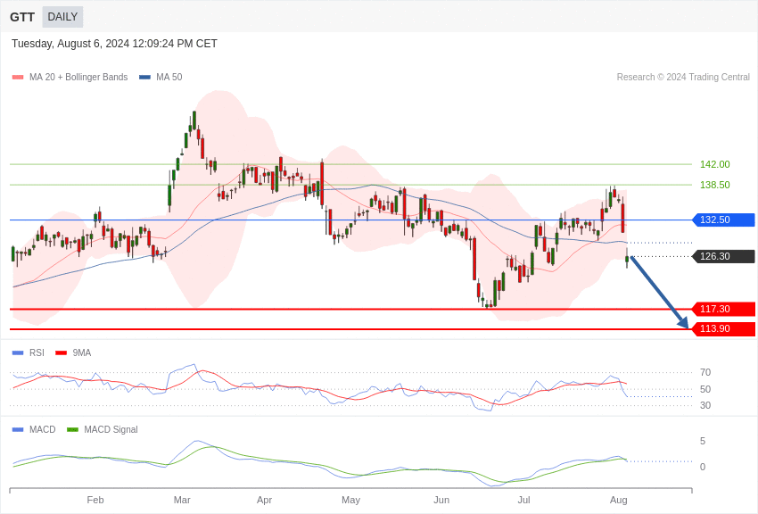Click the 142.00 resistance level label
The height and width of the screenshot is (514, 758).
point(714,164)
